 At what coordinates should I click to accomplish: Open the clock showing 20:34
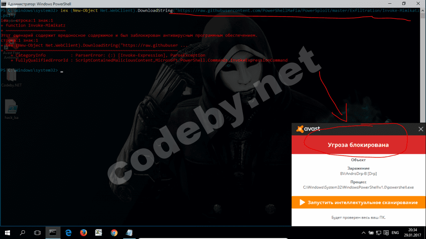(x=412, y=233)
